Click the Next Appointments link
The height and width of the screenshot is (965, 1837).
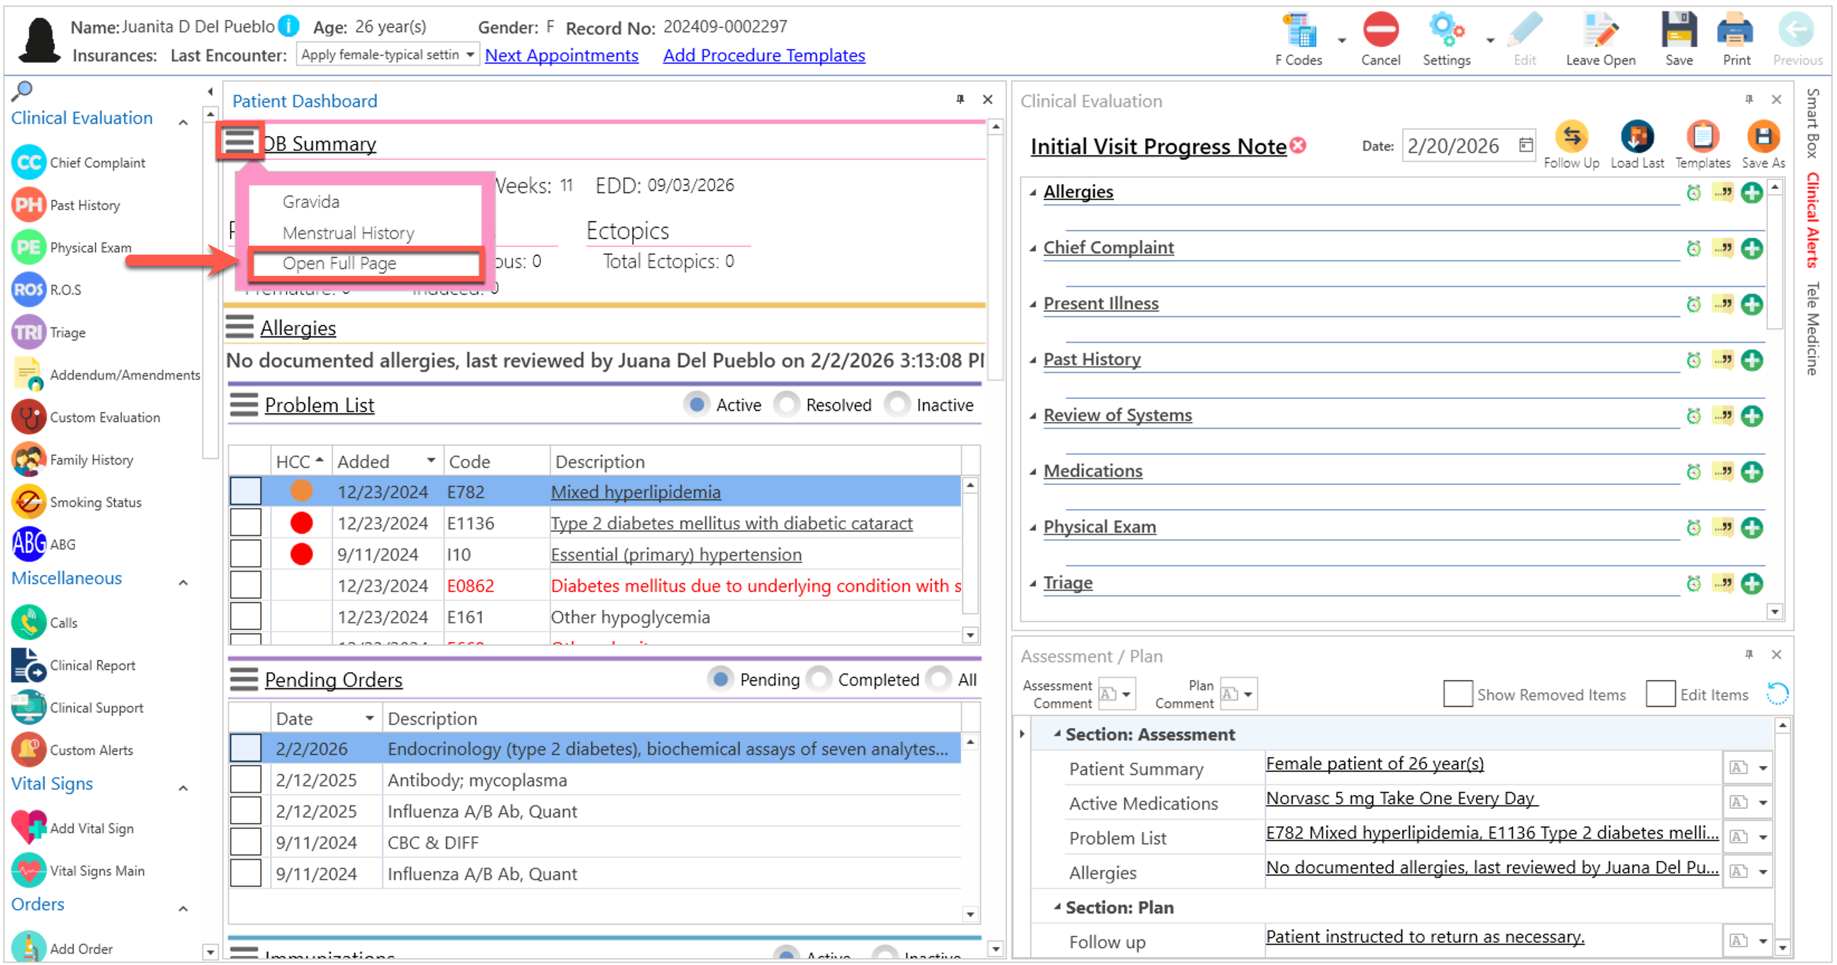(x=561, y=56)
